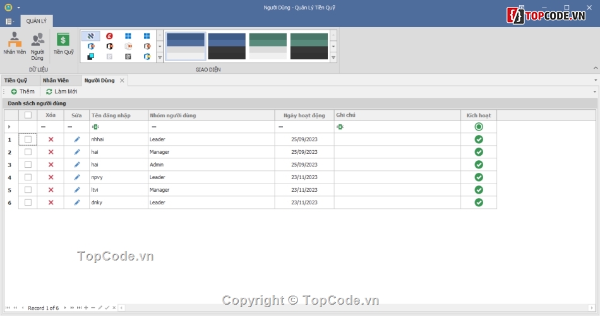Tick the checkbox for row 5
The image size is (600, 316).
point(28,190)
